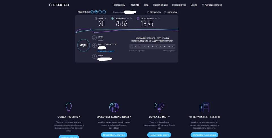Click the server name ЗАО "КОНТАКТ-ТВ"

pyautogui.click(x=107, y=45)
